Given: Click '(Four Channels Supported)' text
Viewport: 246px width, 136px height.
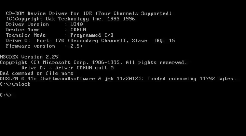Looking at the screenshot, I should (x=134, y=13).
